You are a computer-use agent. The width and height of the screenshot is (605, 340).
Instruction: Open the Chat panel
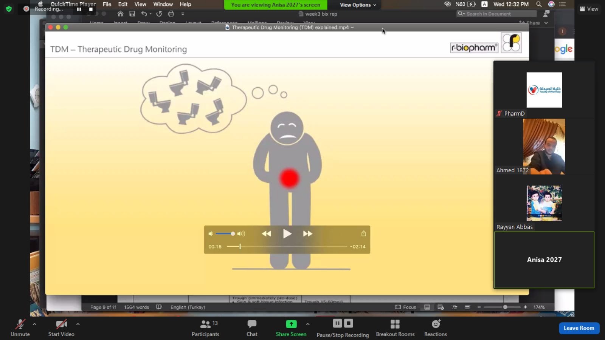coord(252,328)
